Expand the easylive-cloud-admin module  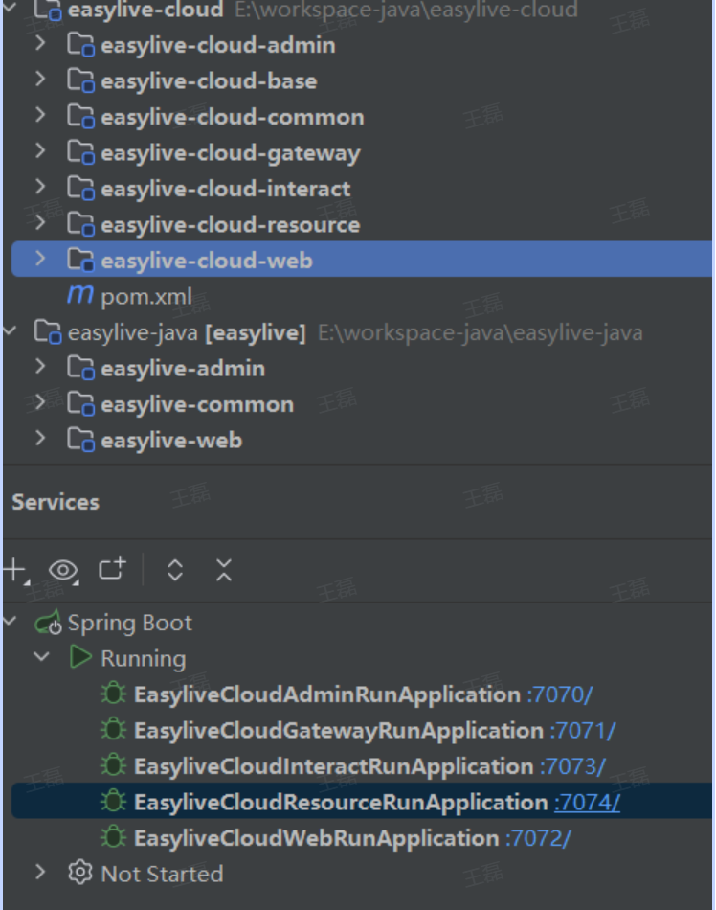click(x=39, y=44)
